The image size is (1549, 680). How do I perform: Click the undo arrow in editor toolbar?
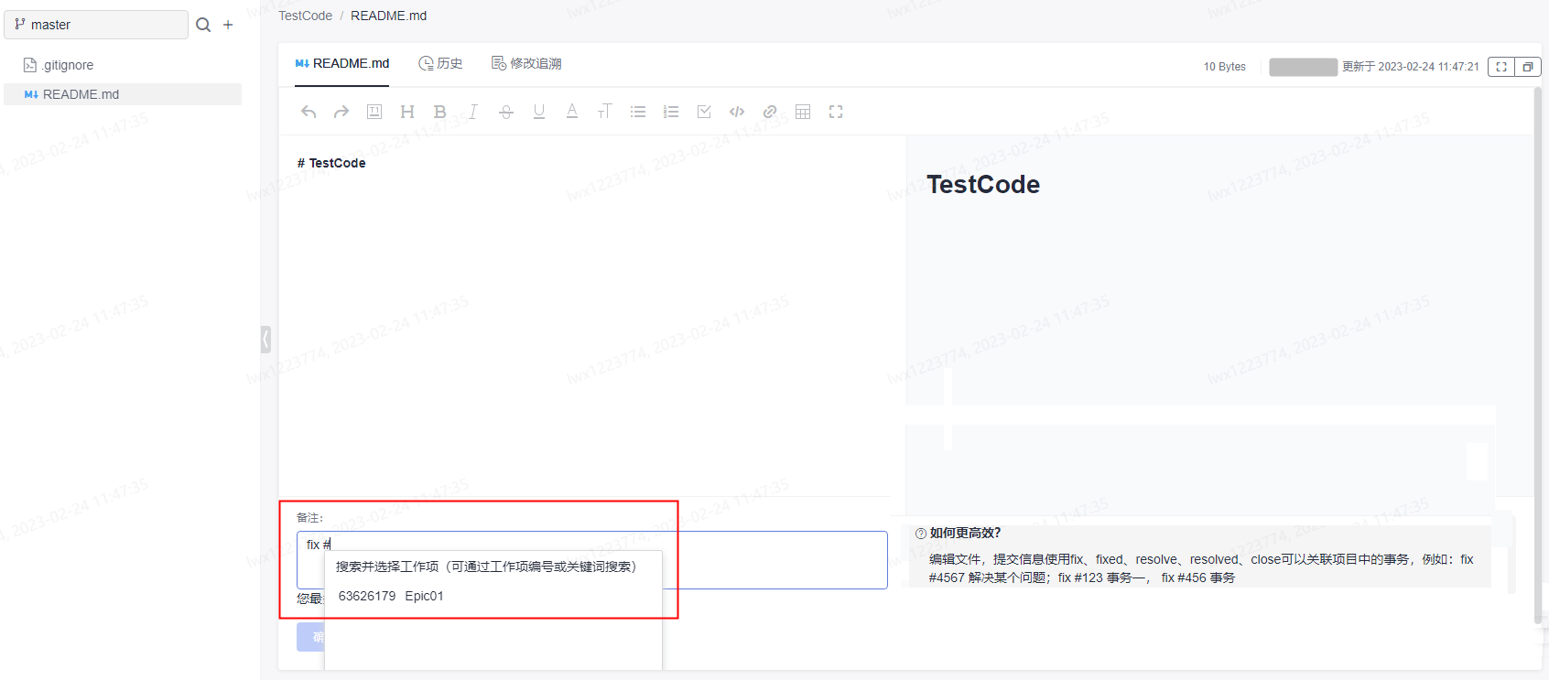tap(309, 112)
